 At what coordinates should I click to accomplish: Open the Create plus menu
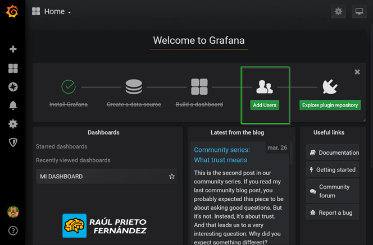pos(13,49)
